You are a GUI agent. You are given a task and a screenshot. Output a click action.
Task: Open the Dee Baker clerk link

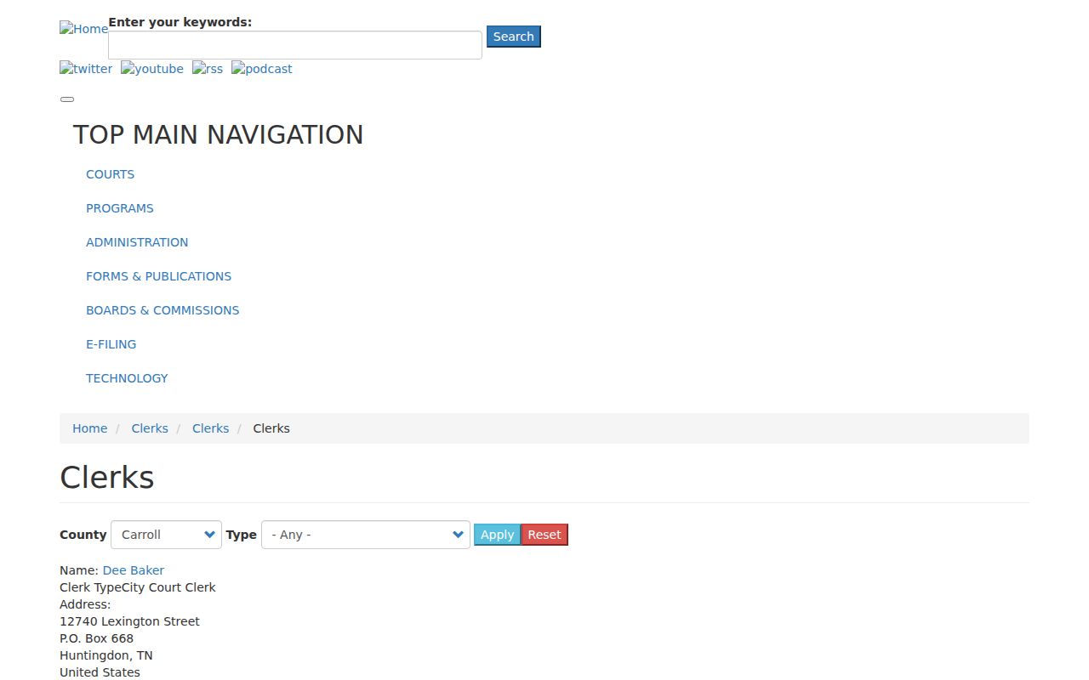[x=134, y=570]
